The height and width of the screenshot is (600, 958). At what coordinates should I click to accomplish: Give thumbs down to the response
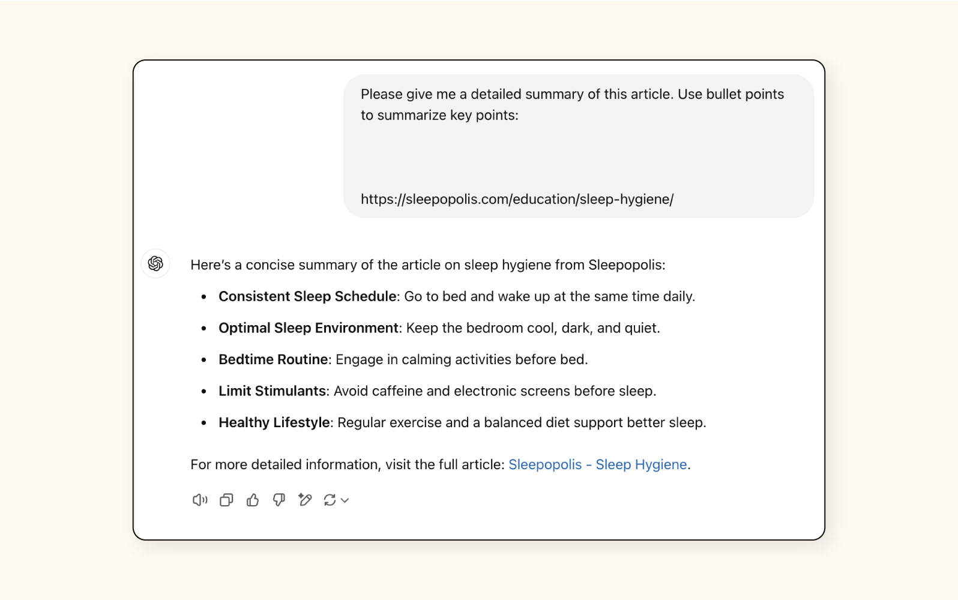tap(279, 500)
